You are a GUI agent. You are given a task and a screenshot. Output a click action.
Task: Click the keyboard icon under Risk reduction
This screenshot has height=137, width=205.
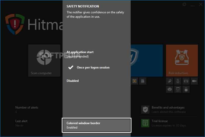pos(186,81)
